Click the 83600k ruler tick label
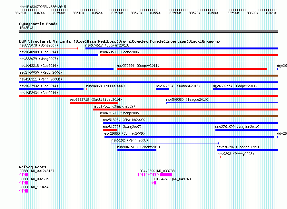 pyautogui.click(x=252, y=13)
